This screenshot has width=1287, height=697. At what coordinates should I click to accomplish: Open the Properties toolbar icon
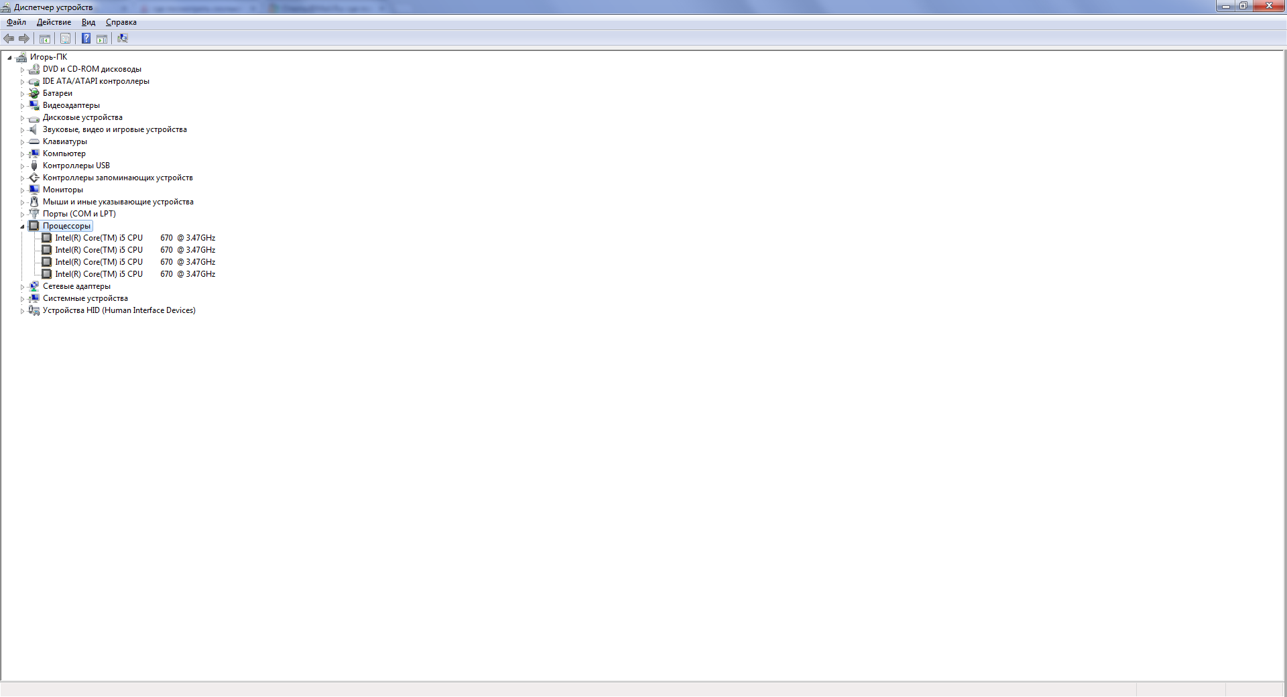(65, 38)
